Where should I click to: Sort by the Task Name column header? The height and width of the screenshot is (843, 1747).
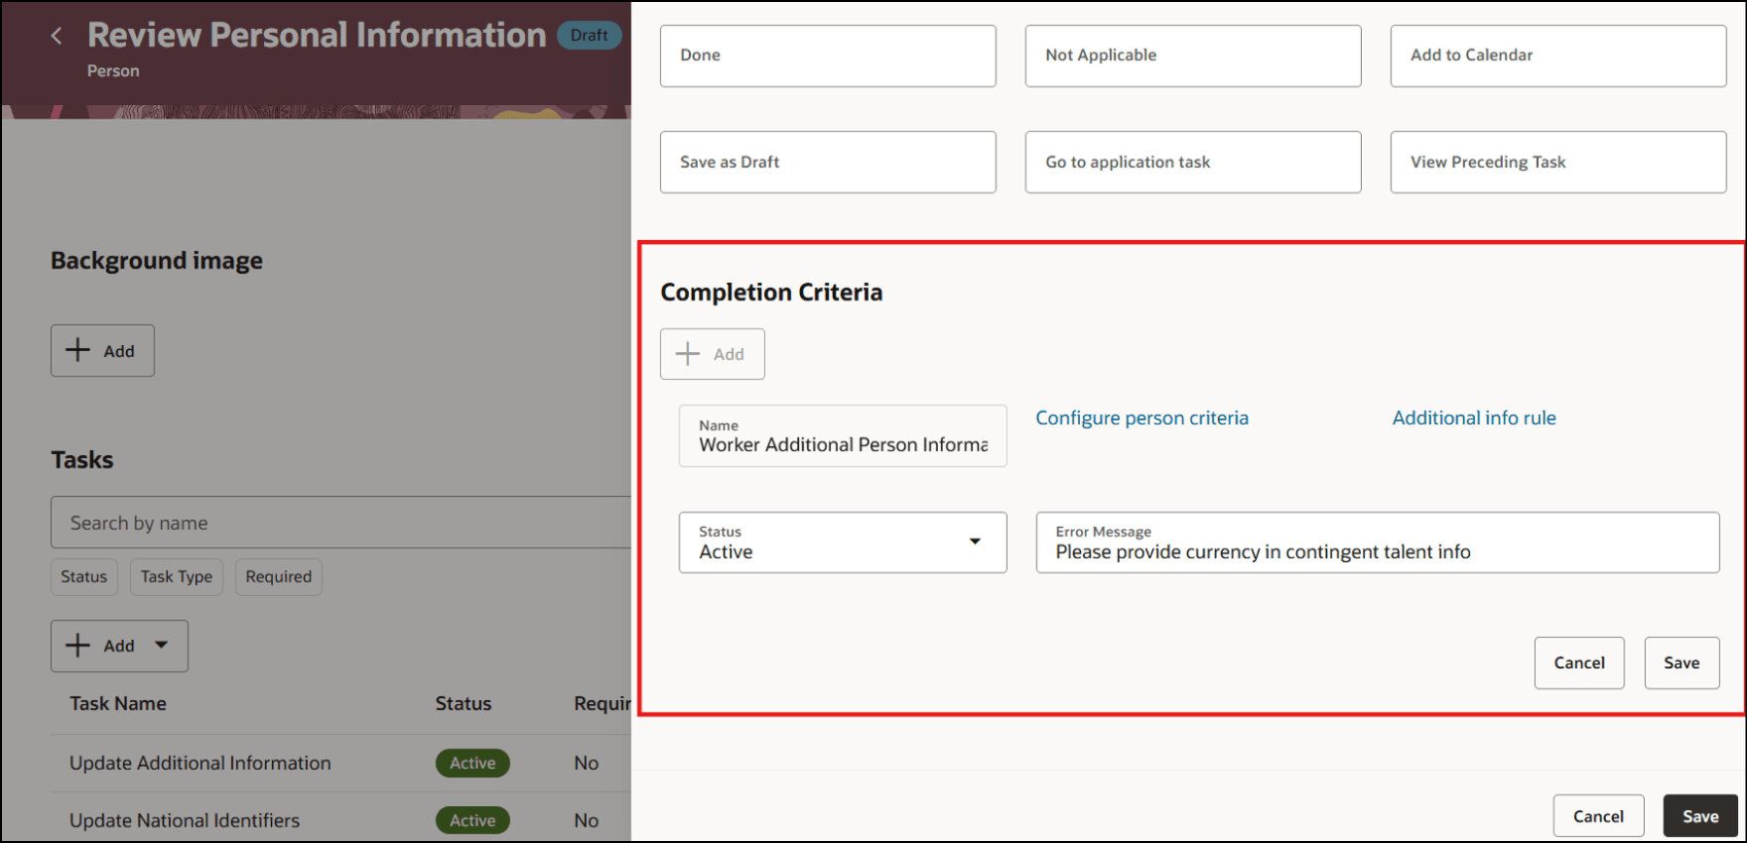pyautogui.click(x=118, y=703)
